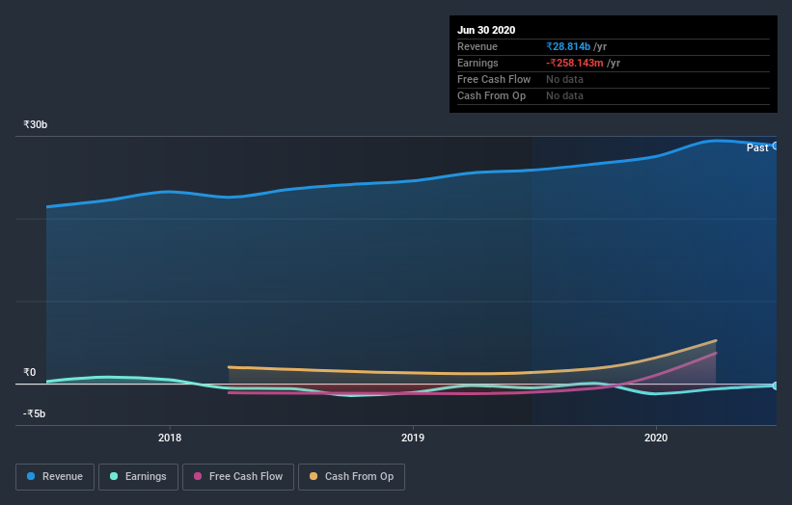Click the Cash From Op tooltip row label

pos(491,95)
